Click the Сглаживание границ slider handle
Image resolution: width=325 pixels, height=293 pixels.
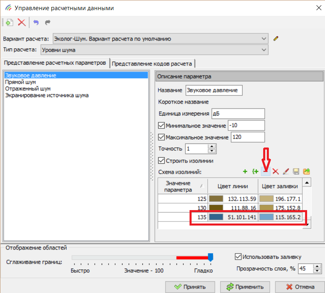coord(210,257)
